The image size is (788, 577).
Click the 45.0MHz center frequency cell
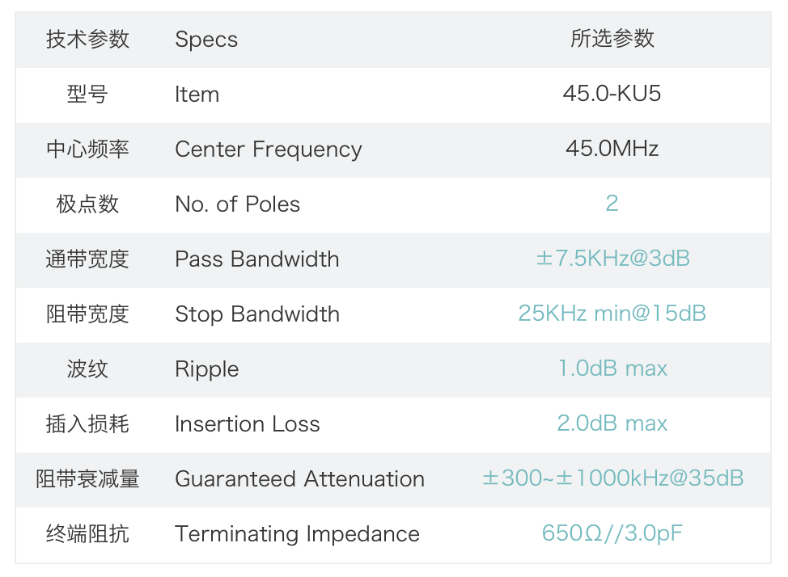pyautogui.click(x=612, y=149)
